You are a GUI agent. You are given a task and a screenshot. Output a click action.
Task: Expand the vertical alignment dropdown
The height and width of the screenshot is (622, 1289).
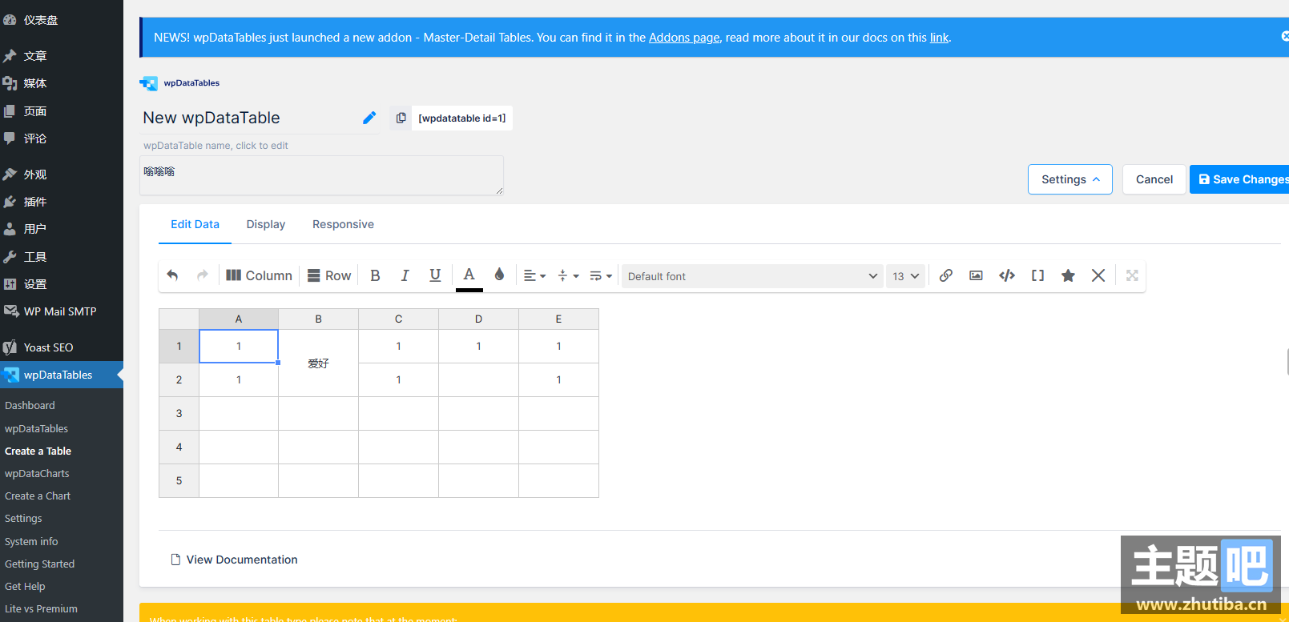[568, 275]
